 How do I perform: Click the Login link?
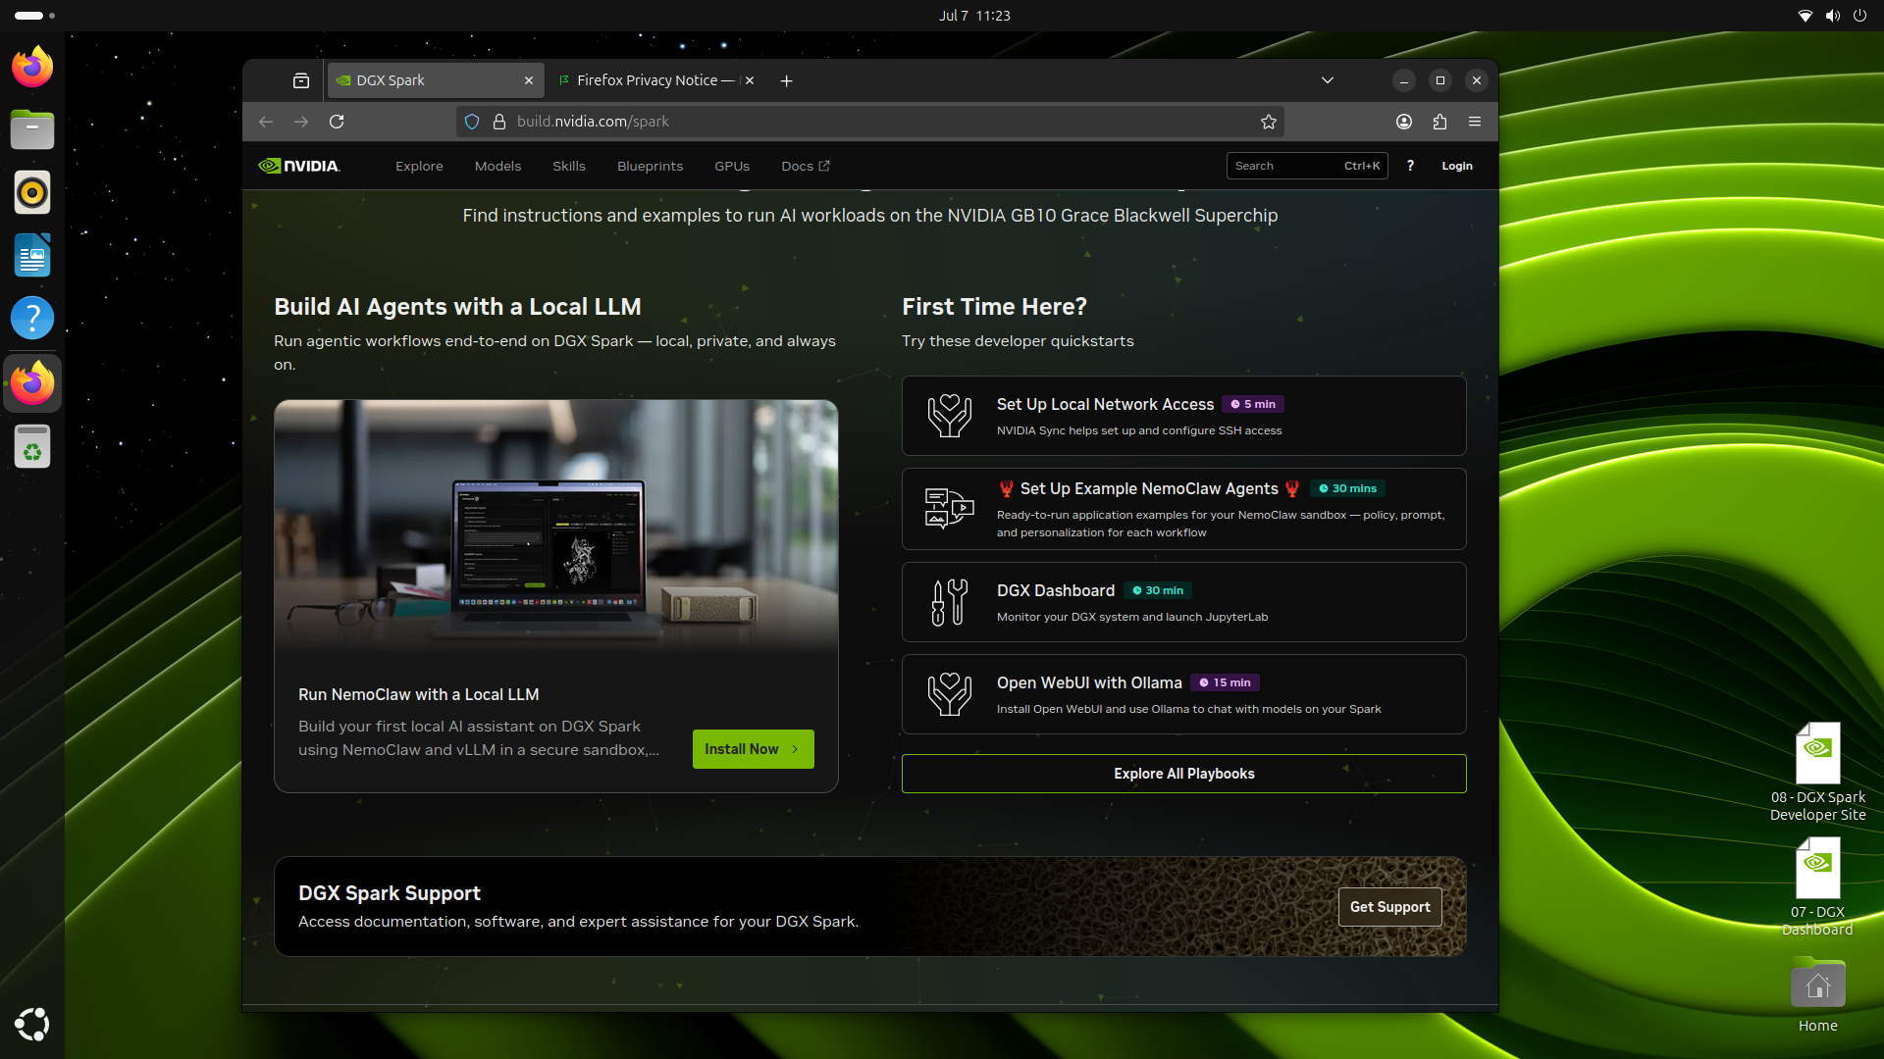point(1457,166)
